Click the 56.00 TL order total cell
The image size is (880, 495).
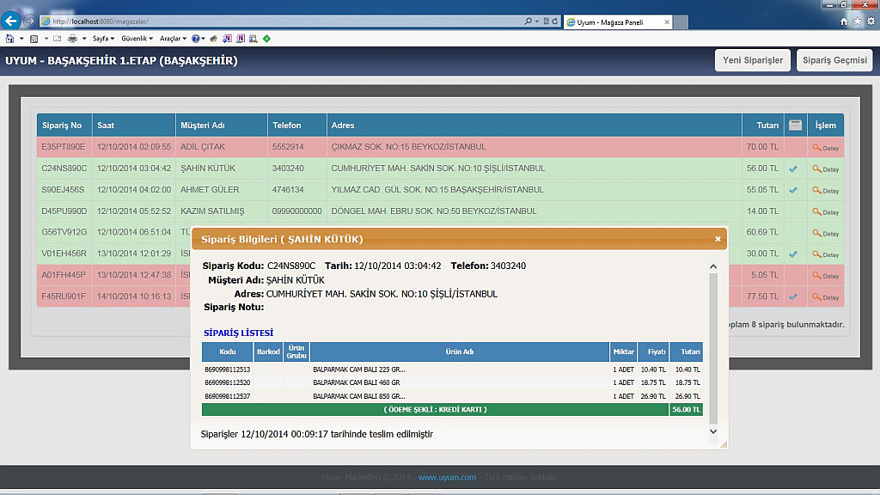[x=686, y=409]
